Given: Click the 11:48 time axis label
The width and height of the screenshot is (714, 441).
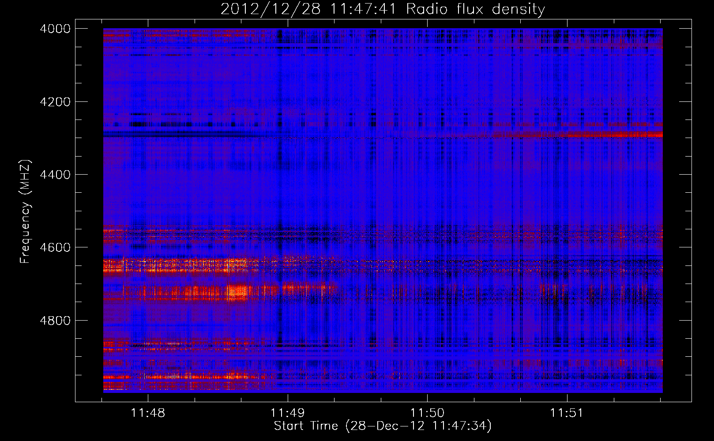Looking at the screenshot, I should (x=148, y=413).
